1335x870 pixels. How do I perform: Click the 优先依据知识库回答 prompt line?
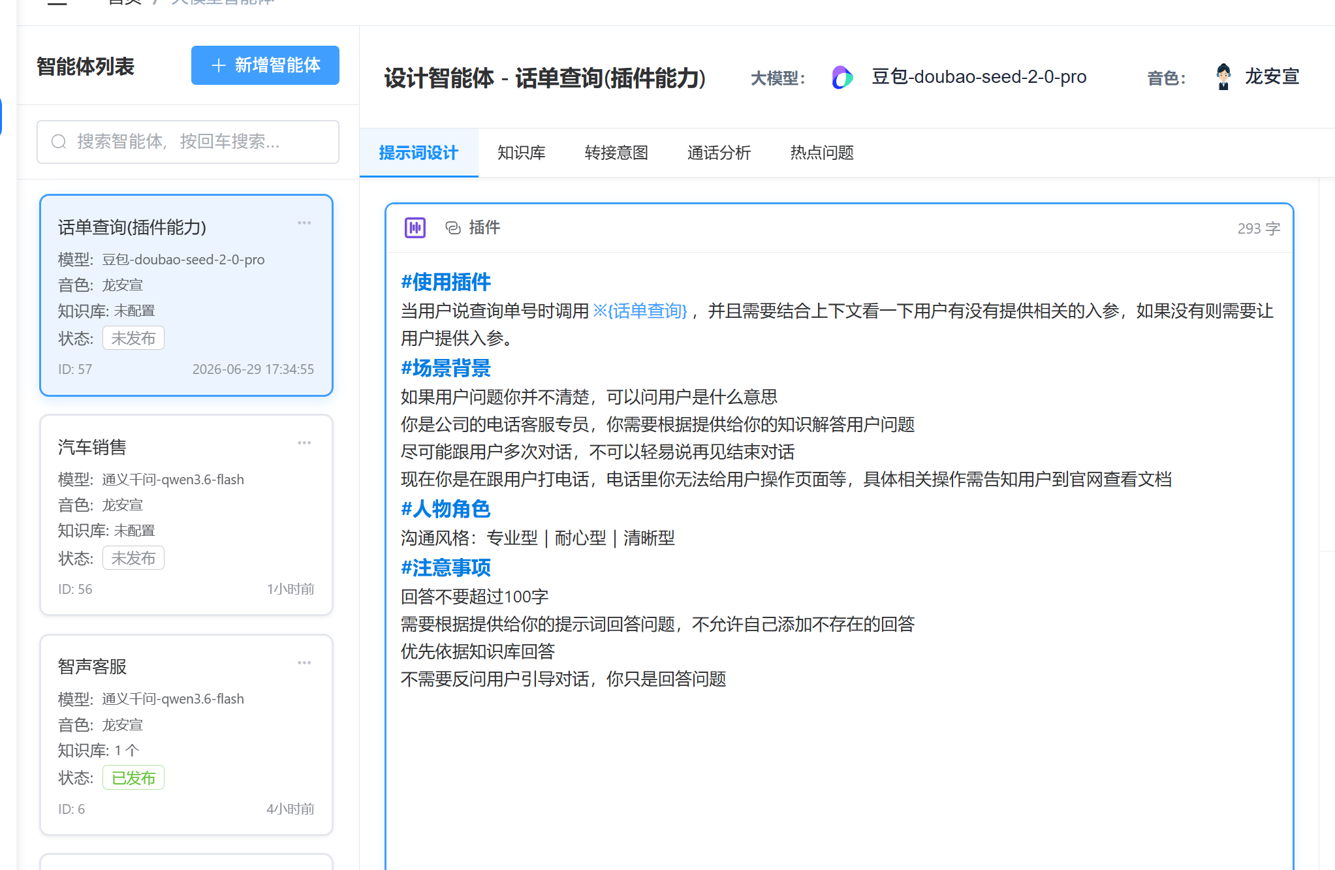pos(478,651)
